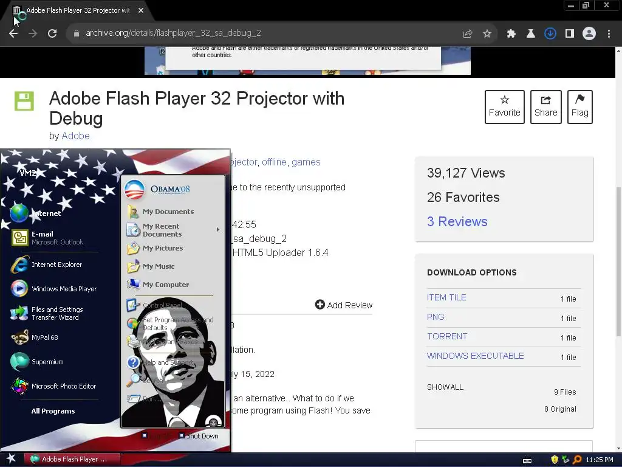The height and width of the screenshot is (467, 622).
Task: Open the browser profile avatar
Action: pyautogui.click(x=589, y=33)
